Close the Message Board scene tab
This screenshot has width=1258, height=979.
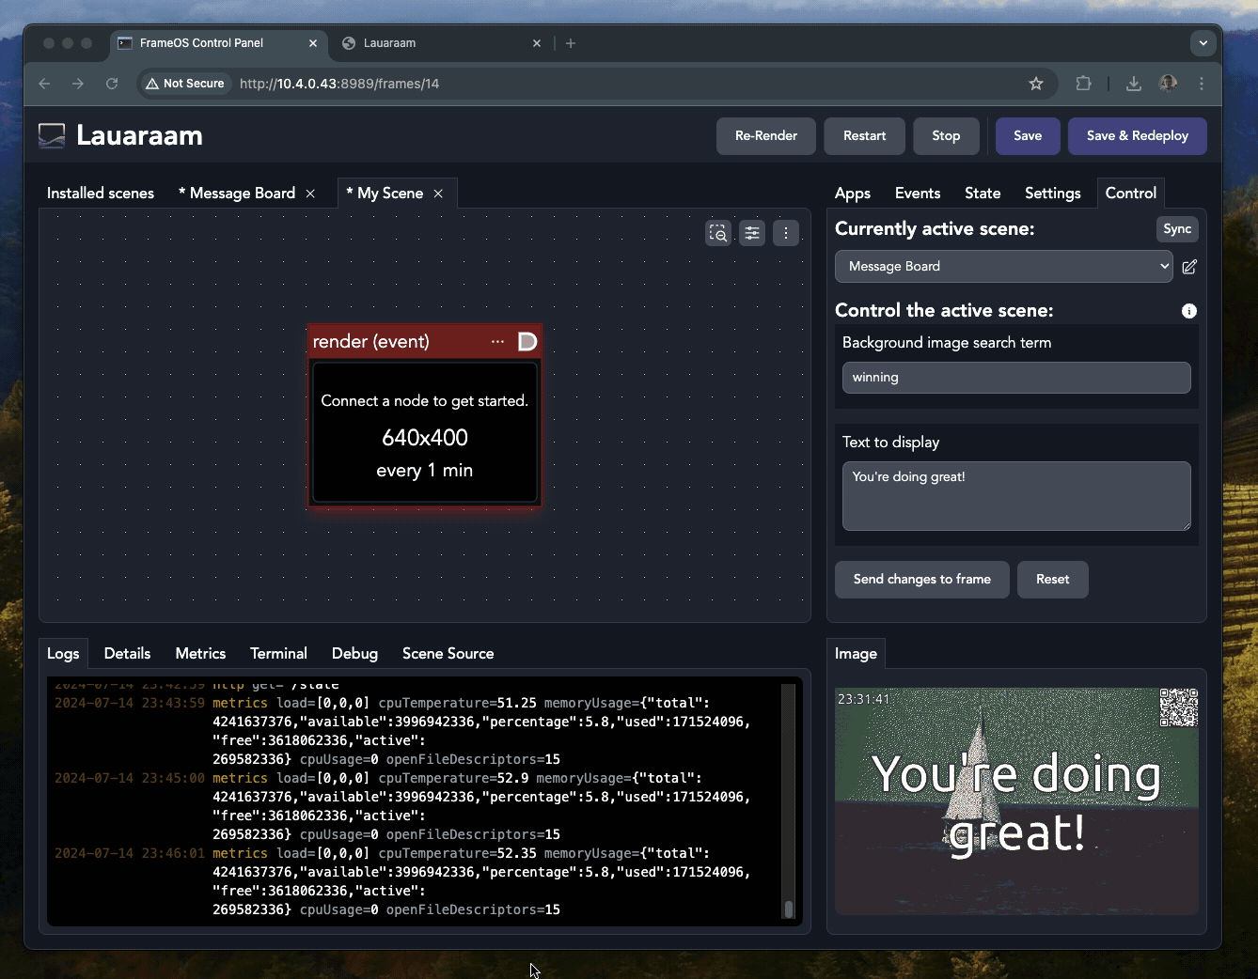[310, 194]
